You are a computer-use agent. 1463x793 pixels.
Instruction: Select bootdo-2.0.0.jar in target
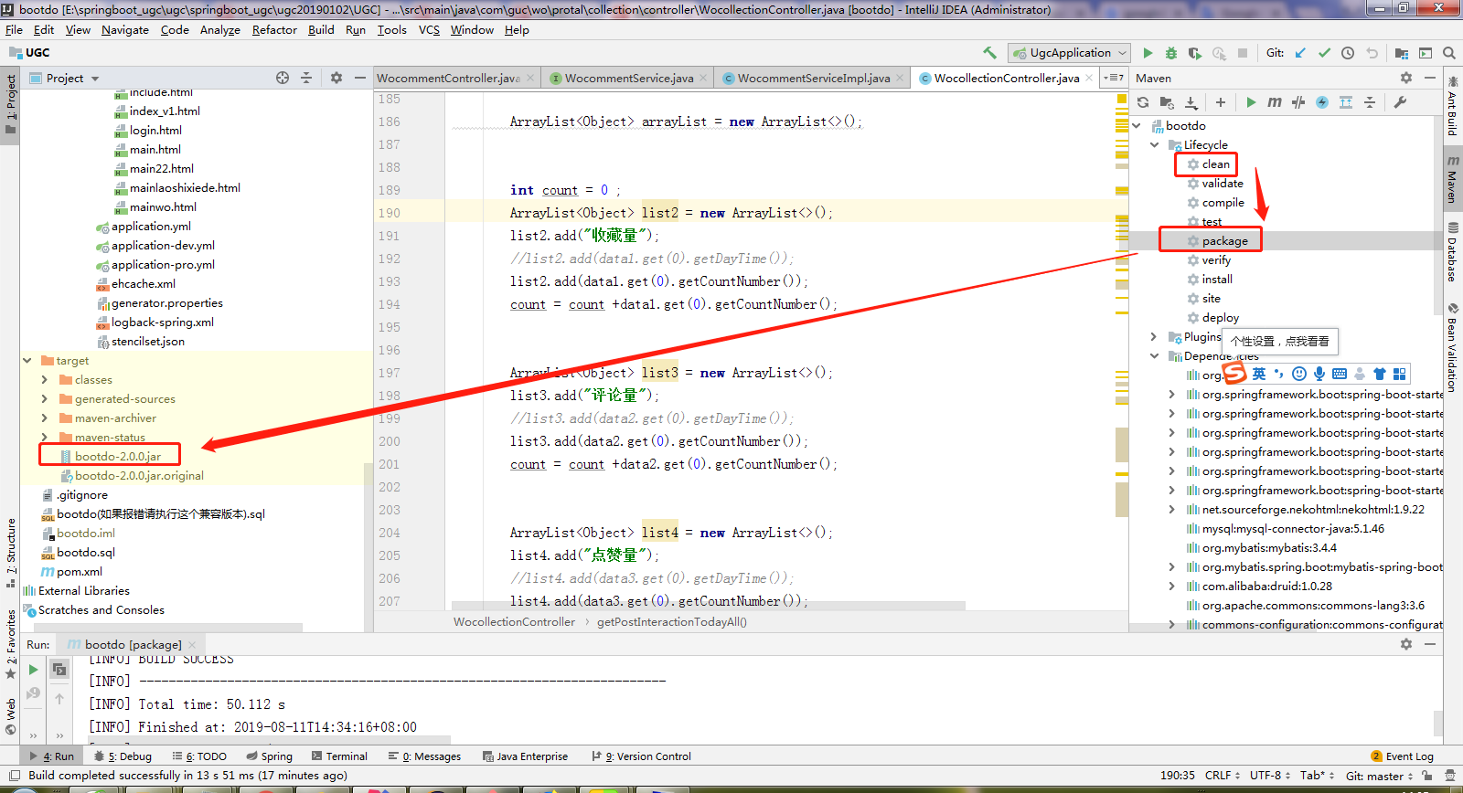click(x=117, y=457)
